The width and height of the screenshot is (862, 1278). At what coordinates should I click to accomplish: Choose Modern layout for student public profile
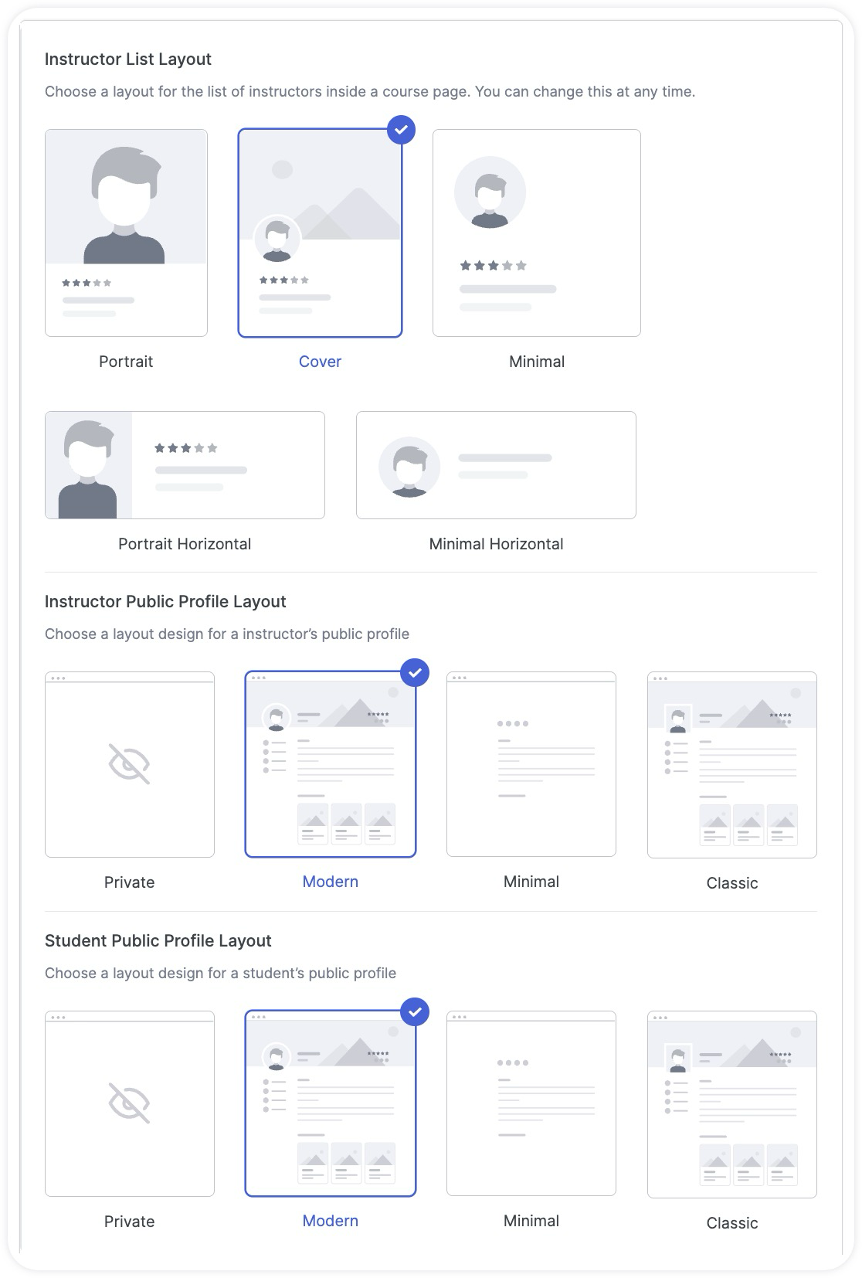[x=331, y=1103]
